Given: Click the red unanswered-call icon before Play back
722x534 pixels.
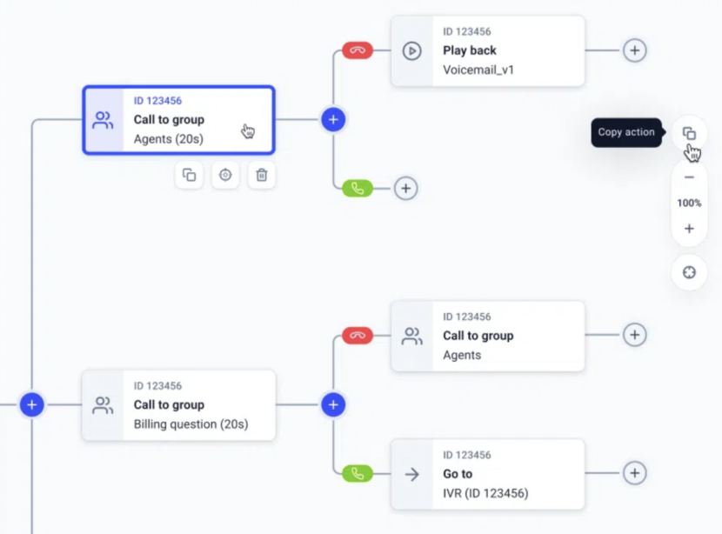Looking at the screenshot, I should 357,50.
